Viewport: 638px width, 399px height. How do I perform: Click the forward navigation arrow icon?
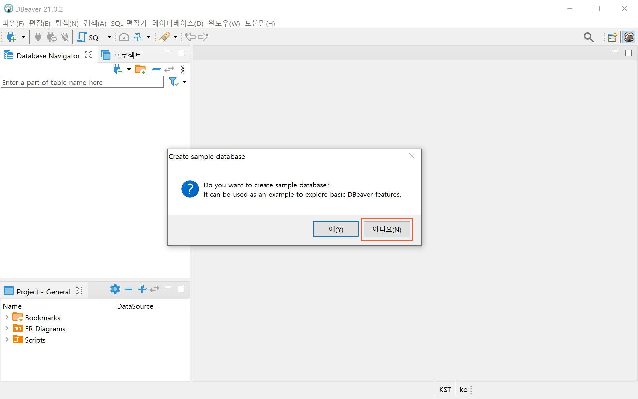tap(203, 37)
